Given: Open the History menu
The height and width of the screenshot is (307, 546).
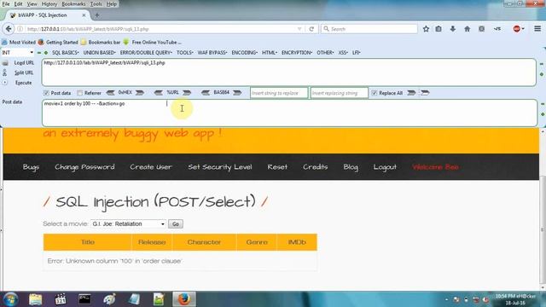Looking at the screenshot, I should pos(49,3).
